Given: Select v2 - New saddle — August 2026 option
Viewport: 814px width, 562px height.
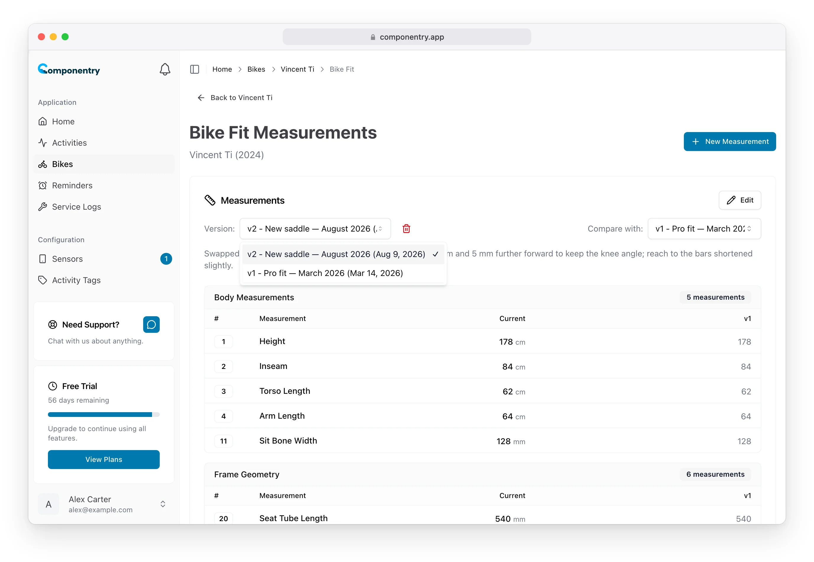Looking at the screenshot, I should coord(343,254).
